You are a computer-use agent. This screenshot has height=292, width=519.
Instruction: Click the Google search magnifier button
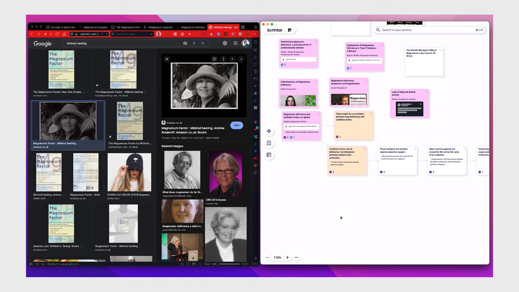[203, 43]
